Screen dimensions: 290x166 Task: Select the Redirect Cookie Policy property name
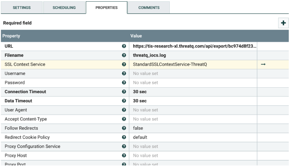(27, 137)
